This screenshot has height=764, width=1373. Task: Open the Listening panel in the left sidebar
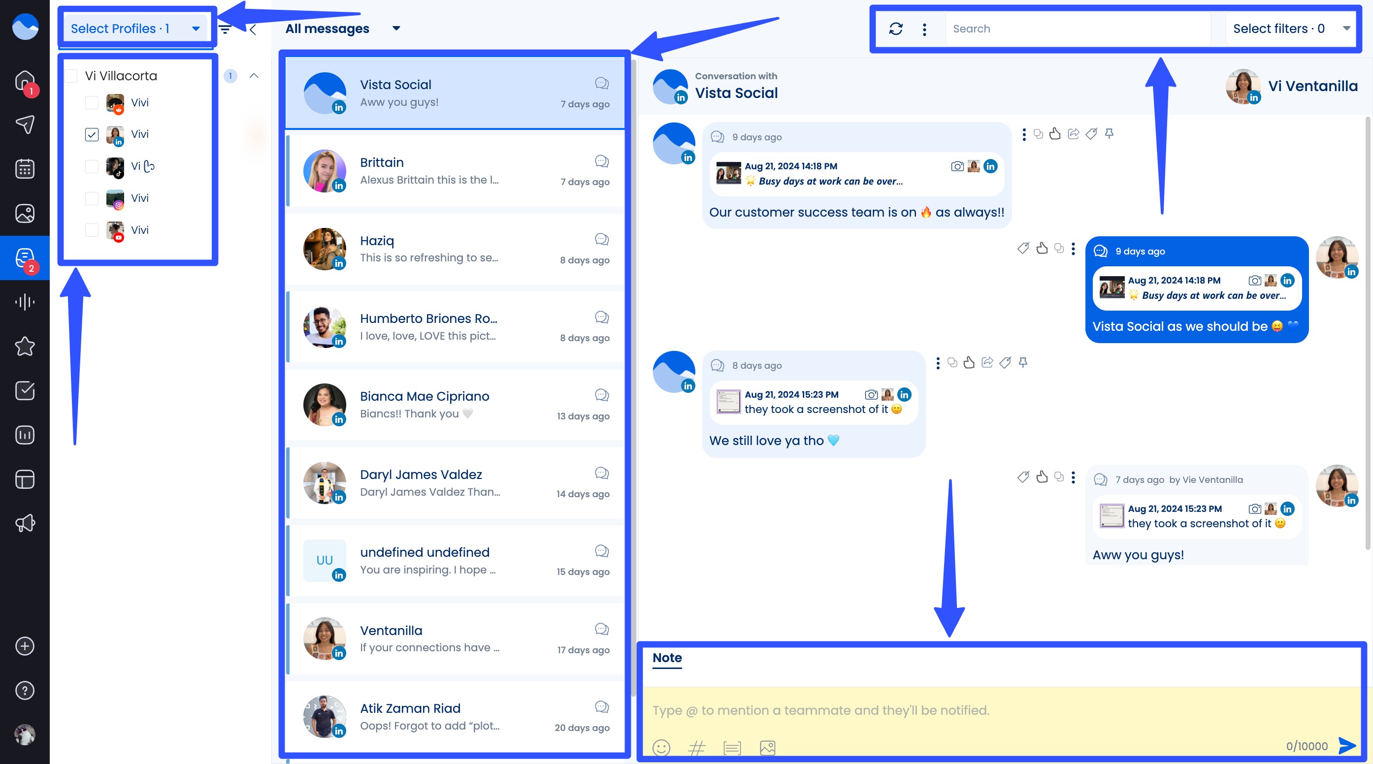[x=25, y=302]
